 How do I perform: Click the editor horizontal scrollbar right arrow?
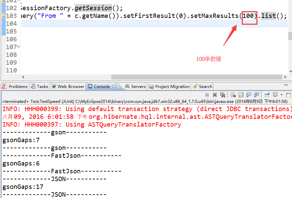[x=285, y=77]
